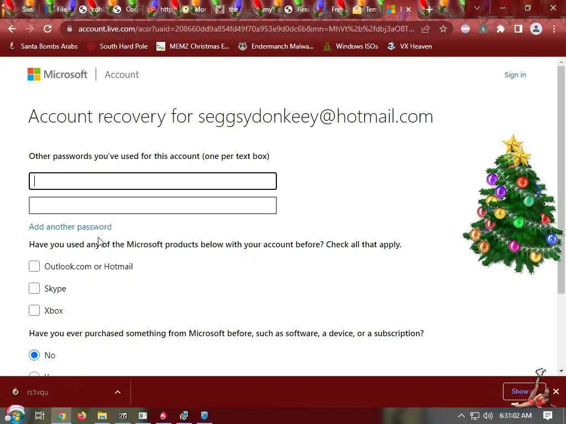Viewport: 566px width, 424px height.
Task: Open the Endermanch Malwa... bookmark
Action: pyautogui.click(x=276, y=46)
